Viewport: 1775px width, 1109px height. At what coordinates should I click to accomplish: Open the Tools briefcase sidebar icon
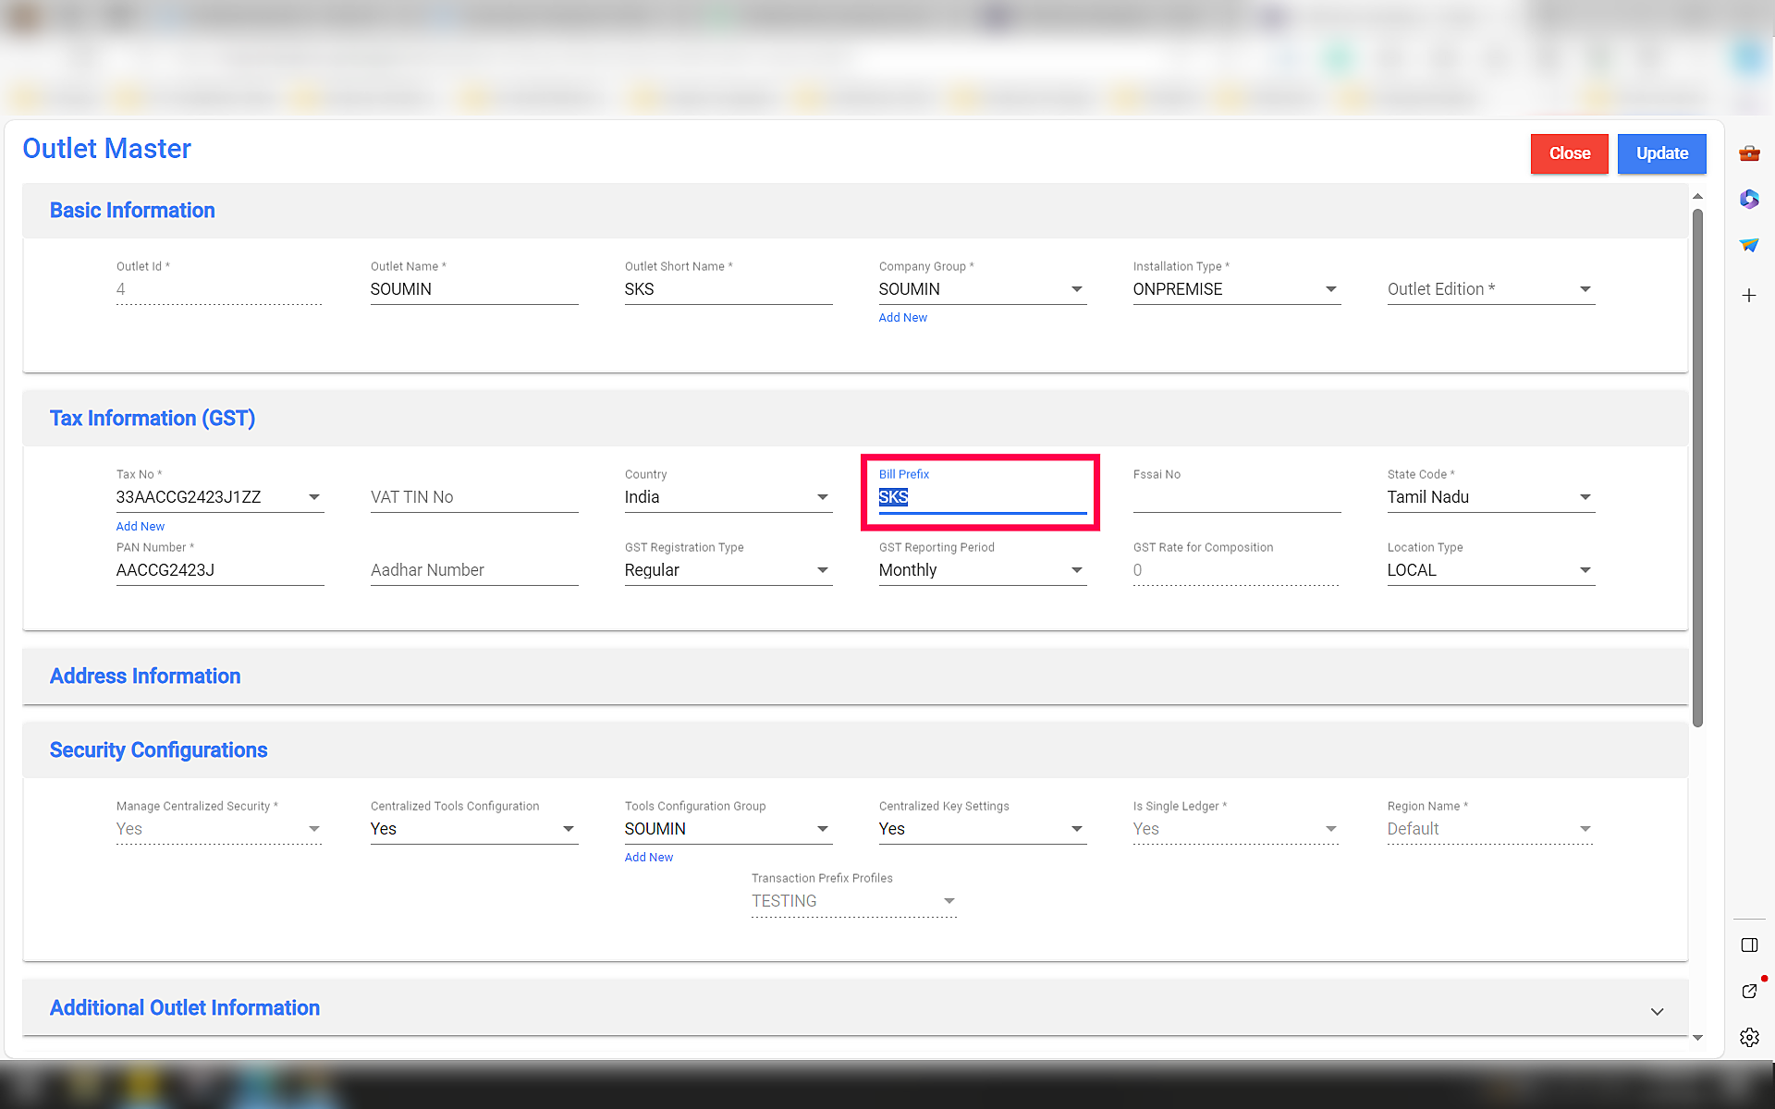pyautogui.click(x=1749, y=153)
